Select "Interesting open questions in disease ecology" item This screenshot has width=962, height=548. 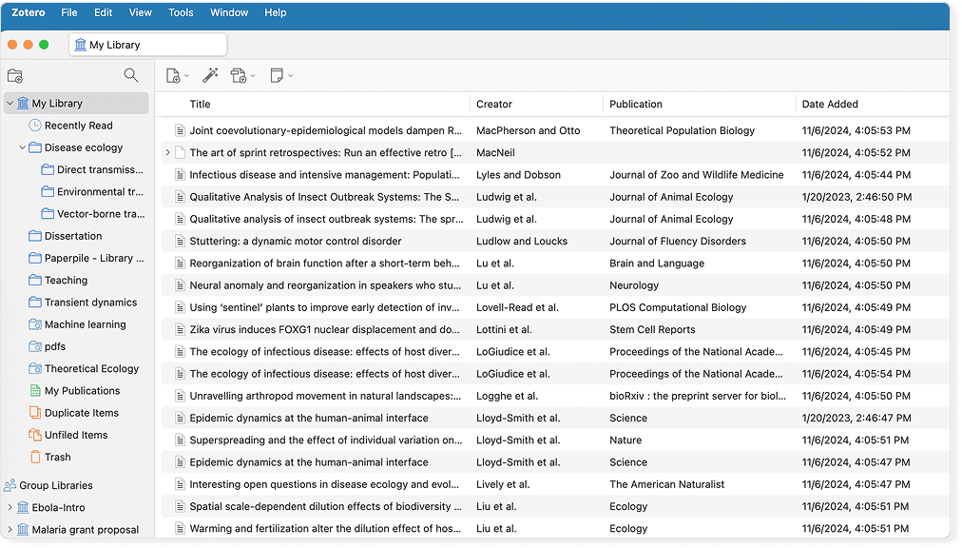tap(555, 484)
